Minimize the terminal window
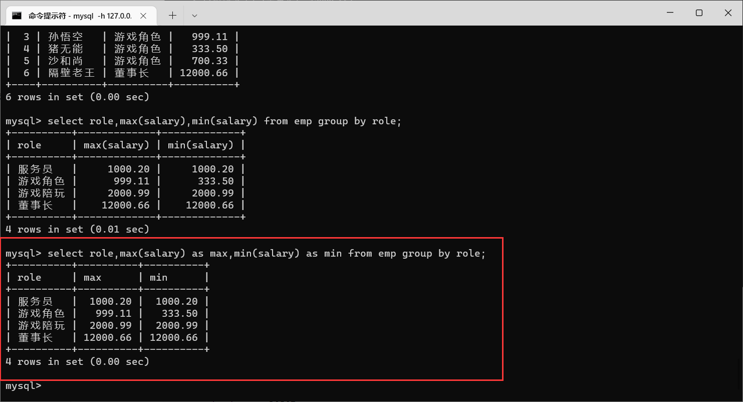This screenshot has height=402, width=743. [x=669, y=13]
